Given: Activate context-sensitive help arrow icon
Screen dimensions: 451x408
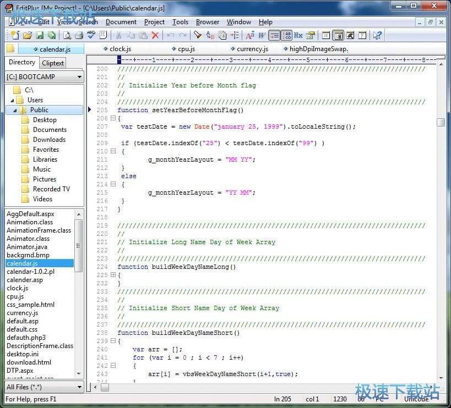Looking at the screenshot, I should pyautogui.click(x=377, y=35).
